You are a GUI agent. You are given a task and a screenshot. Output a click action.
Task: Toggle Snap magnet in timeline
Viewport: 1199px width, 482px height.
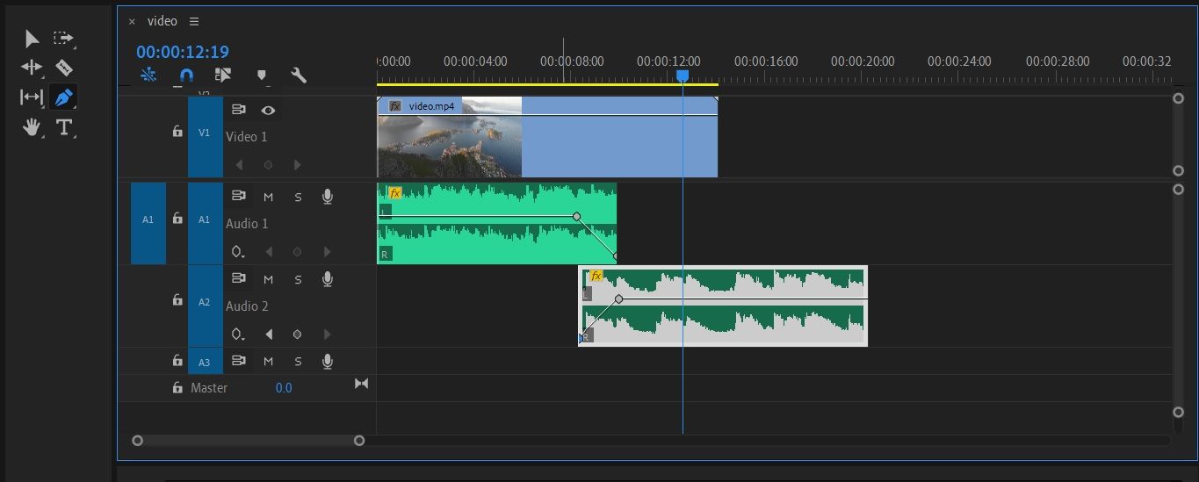pyautogui.click(x=185, y=76)
